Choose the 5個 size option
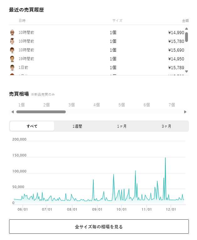The height and width of the screenshot is (240, 197). (122, 105)
